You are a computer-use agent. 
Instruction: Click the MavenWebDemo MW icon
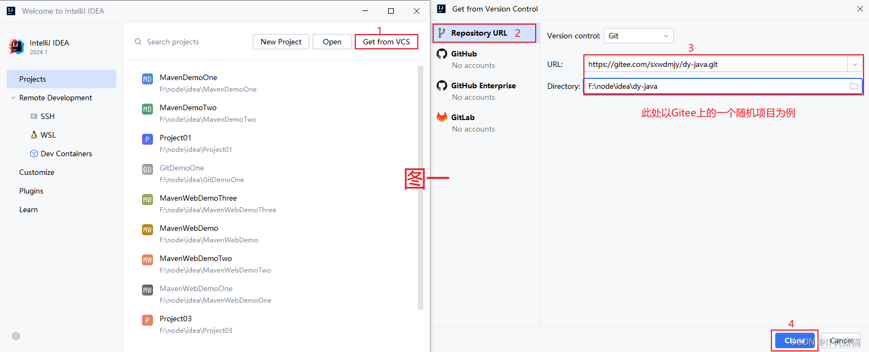coord(147,230)
